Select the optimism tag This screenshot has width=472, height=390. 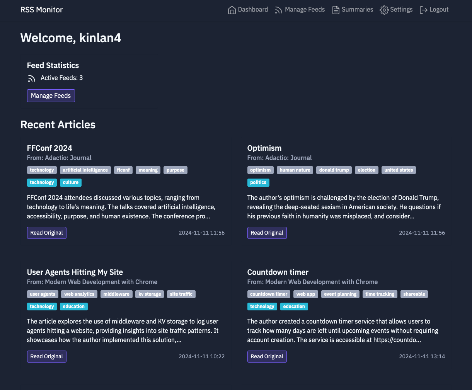(x=261, y=170)
